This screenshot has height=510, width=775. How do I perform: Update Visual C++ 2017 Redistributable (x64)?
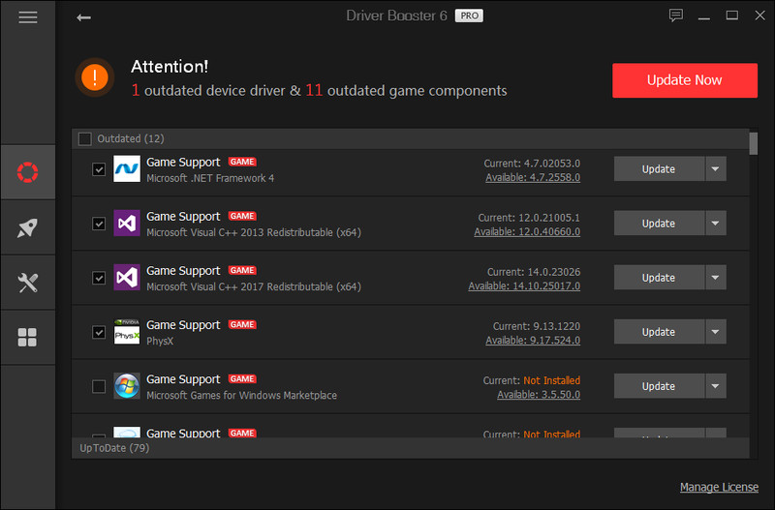659,278
